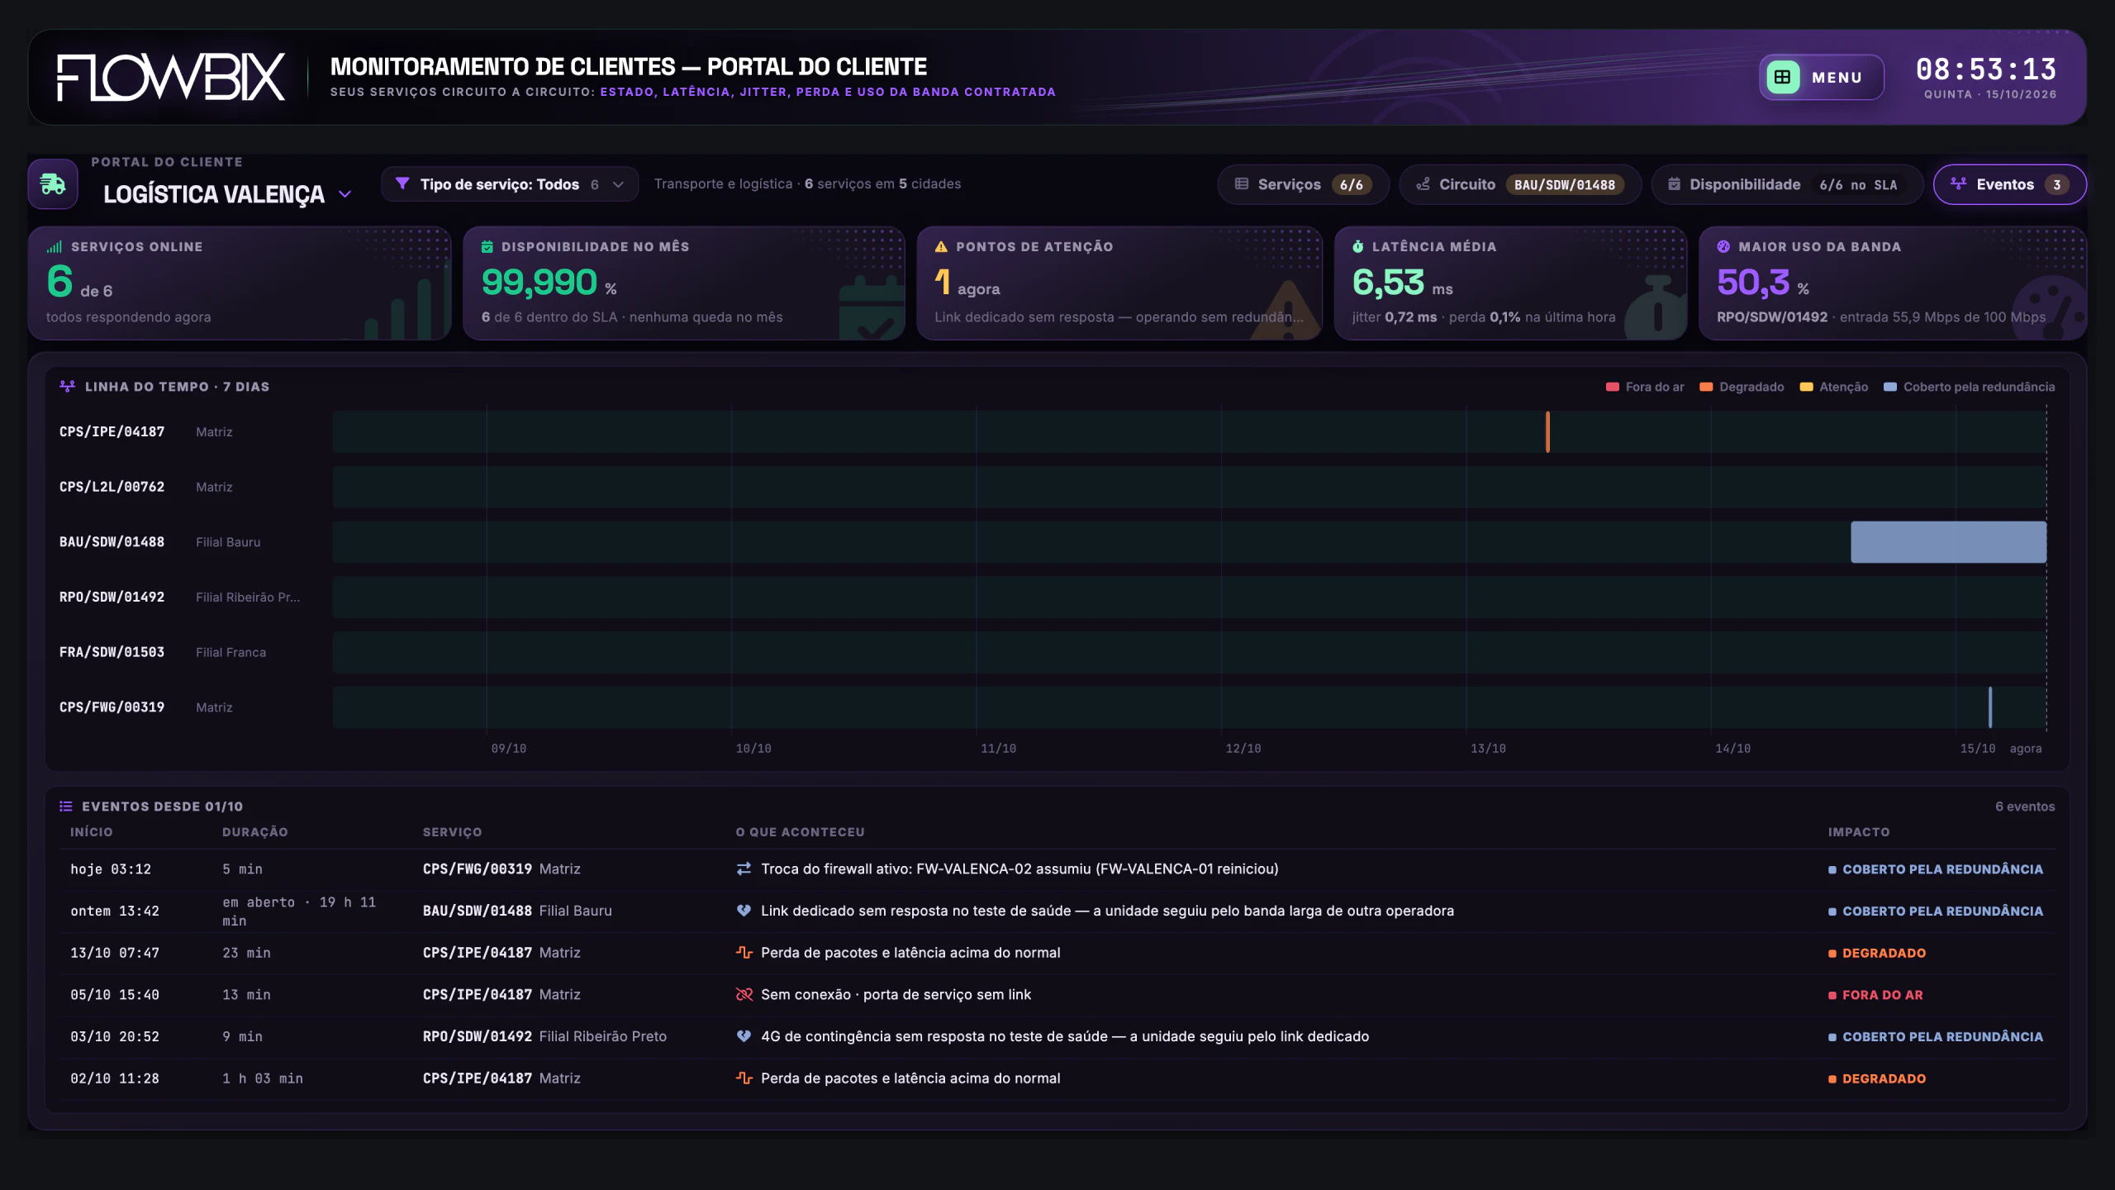
Task: Select the CPS/L2L/00762 timeline row label
Action: (112, 487)
